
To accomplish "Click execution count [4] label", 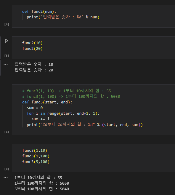I will [7, 24].
